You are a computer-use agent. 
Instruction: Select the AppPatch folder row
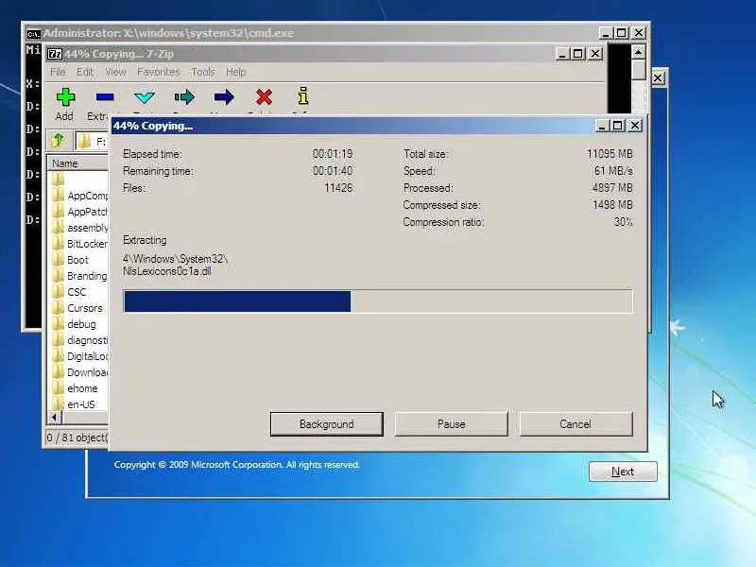coord(79,212)
